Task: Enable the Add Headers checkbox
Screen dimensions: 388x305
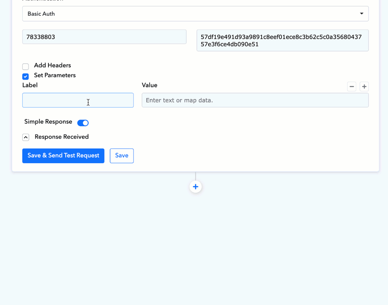Action: click(x=25, y=66)
